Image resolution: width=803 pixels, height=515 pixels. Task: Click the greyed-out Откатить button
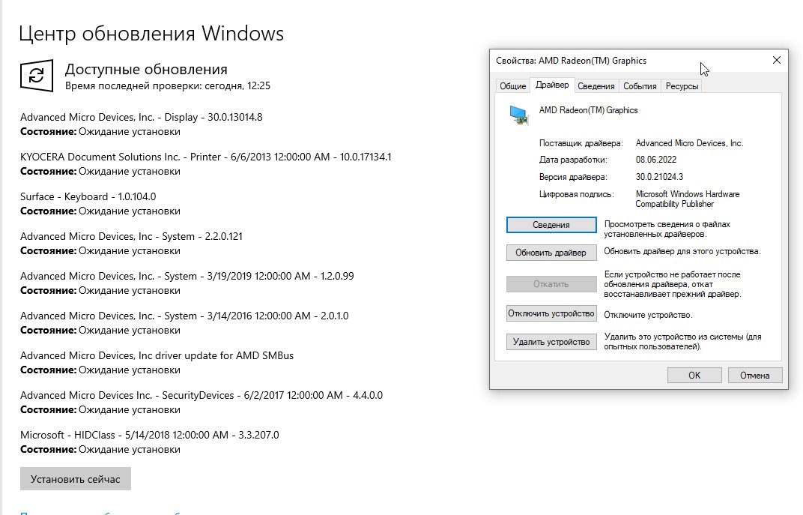[551, 284]
